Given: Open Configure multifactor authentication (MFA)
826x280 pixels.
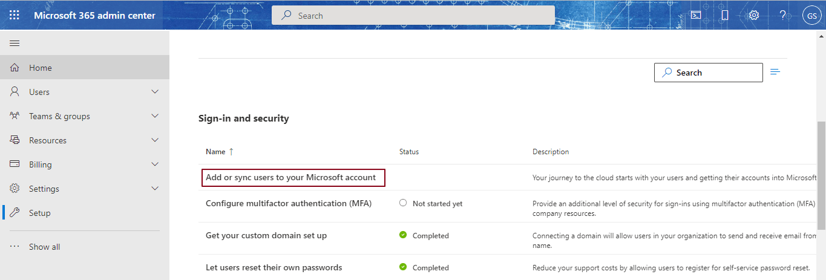Looking at the screenshot, I should pyautogui.click(x=289, y=203).
